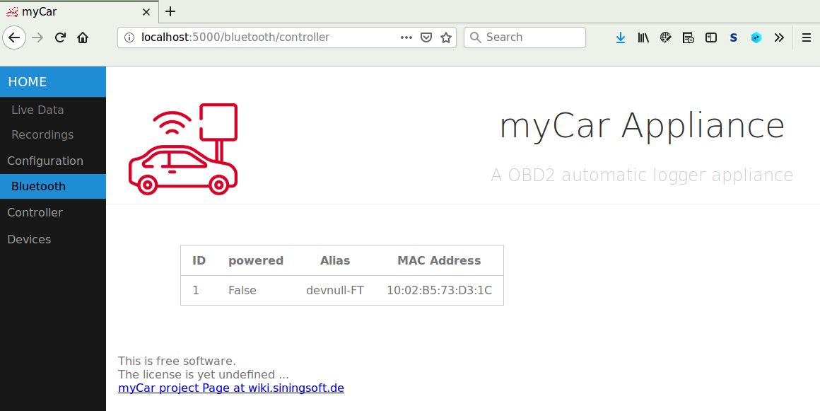
Task: Toggle the browser sidebar view
Action: [711, 37]
